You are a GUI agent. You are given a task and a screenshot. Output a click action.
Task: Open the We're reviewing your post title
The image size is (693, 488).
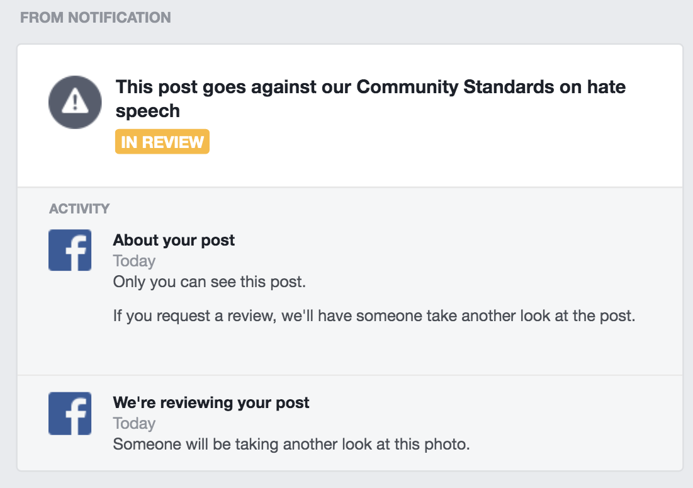(x=211, y=402)
